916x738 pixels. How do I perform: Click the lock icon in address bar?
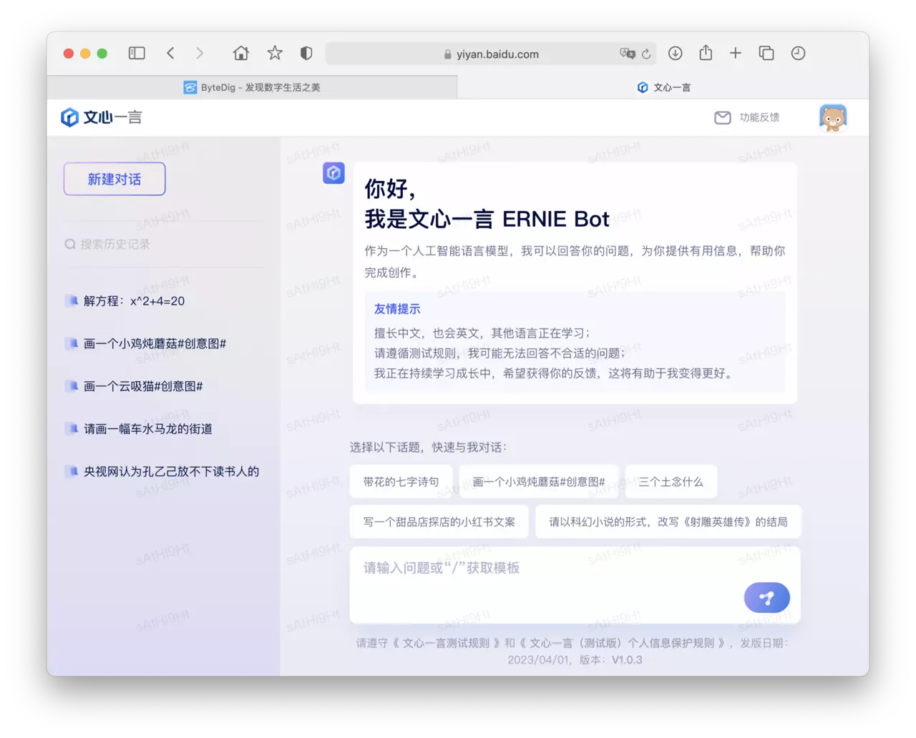[448, 54]
